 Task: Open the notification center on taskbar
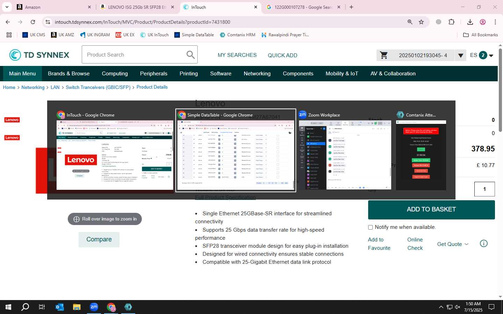tap(491, 307)
